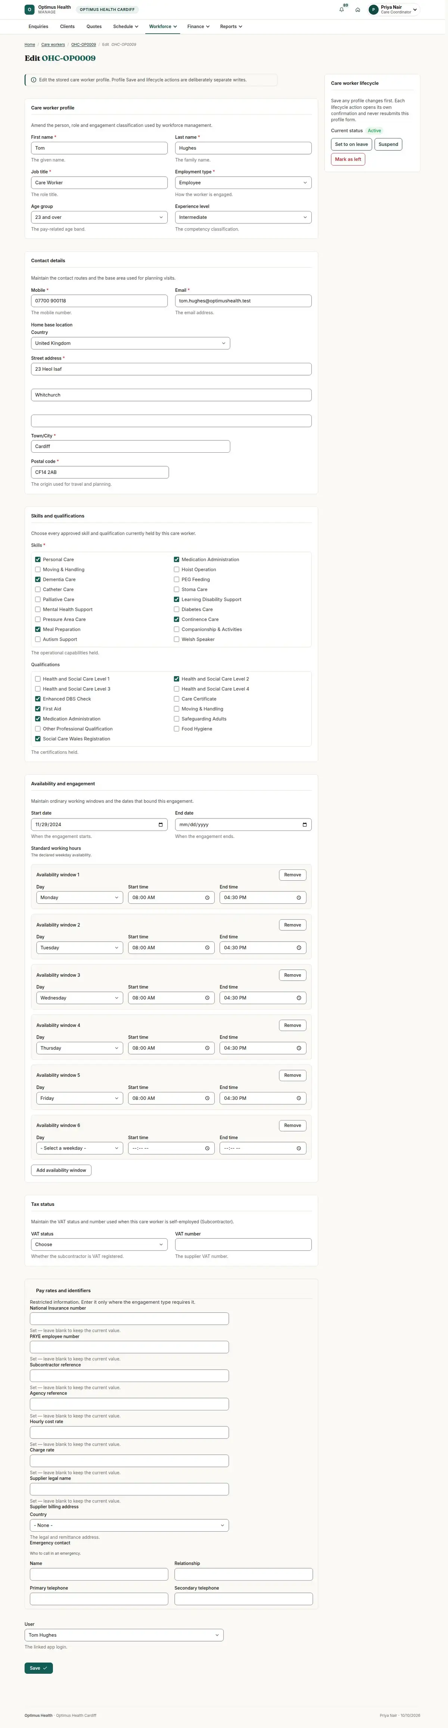Untick the Enhanced DBS Check qualification
This screenshot has height=1728, width=448.
click(37, 699)
